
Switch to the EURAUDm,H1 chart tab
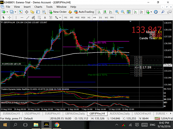coord(11,114)
